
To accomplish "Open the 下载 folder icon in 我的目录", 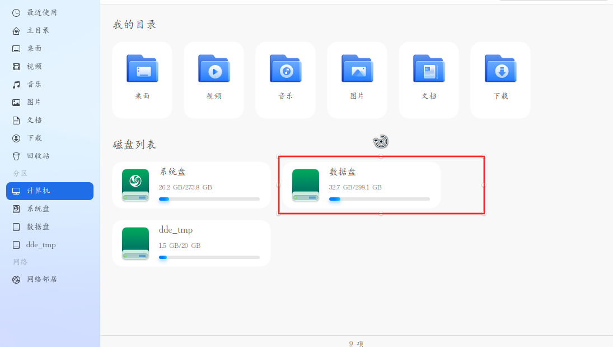I will pyautogui.click(x=500, y=68).
